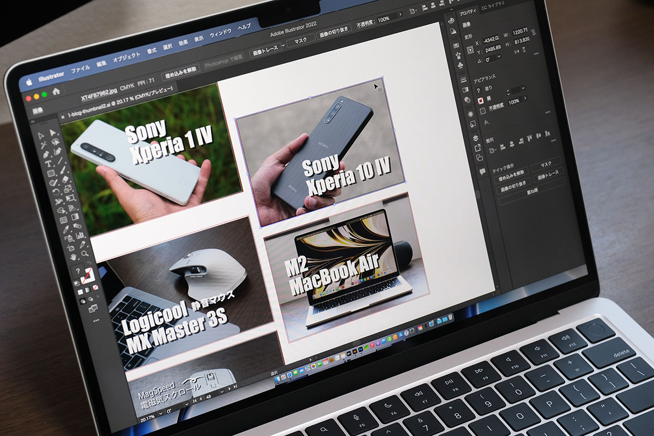
Task: Open the ヘルプ menu
Action: (245, 27)
